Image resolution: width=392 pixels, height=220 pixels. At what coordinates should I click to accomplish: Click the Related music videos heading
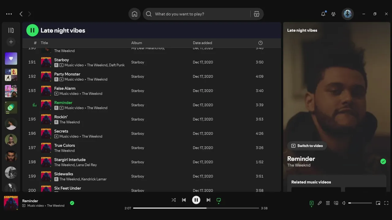pyautogui.click(x=311, y=182)
